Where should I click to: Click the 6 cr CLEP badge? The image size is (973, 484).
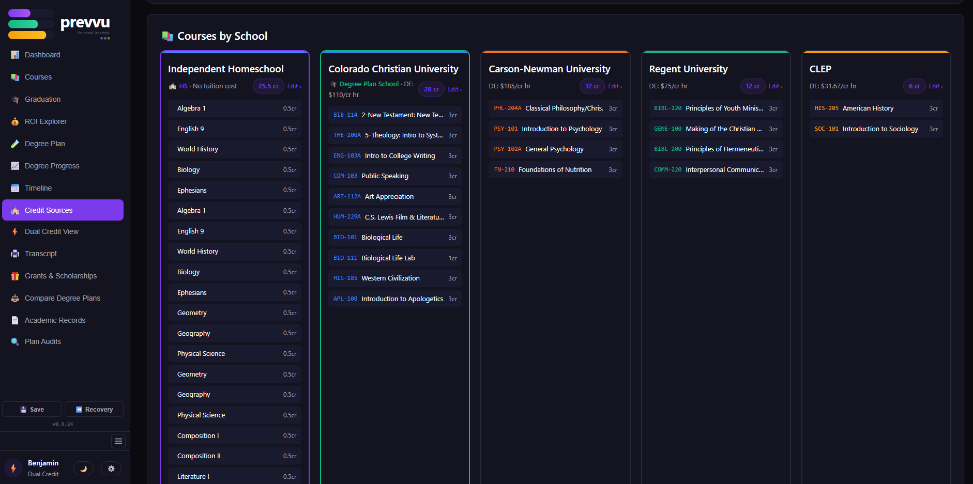pos(914,86)
